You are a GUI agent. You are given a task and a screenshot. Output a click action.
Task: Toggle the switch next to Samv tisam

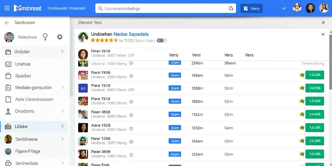(x=161, y=41)
